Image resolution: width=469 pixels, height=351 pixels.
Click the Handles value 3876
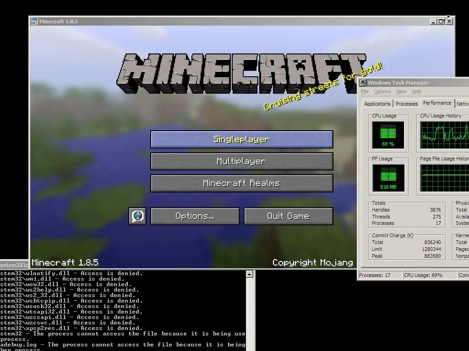click(435, 210)
